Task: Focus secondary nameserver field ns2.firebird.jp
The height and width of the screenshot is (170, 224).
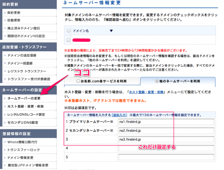Action: pyautogui.click(x=166, y=131)
